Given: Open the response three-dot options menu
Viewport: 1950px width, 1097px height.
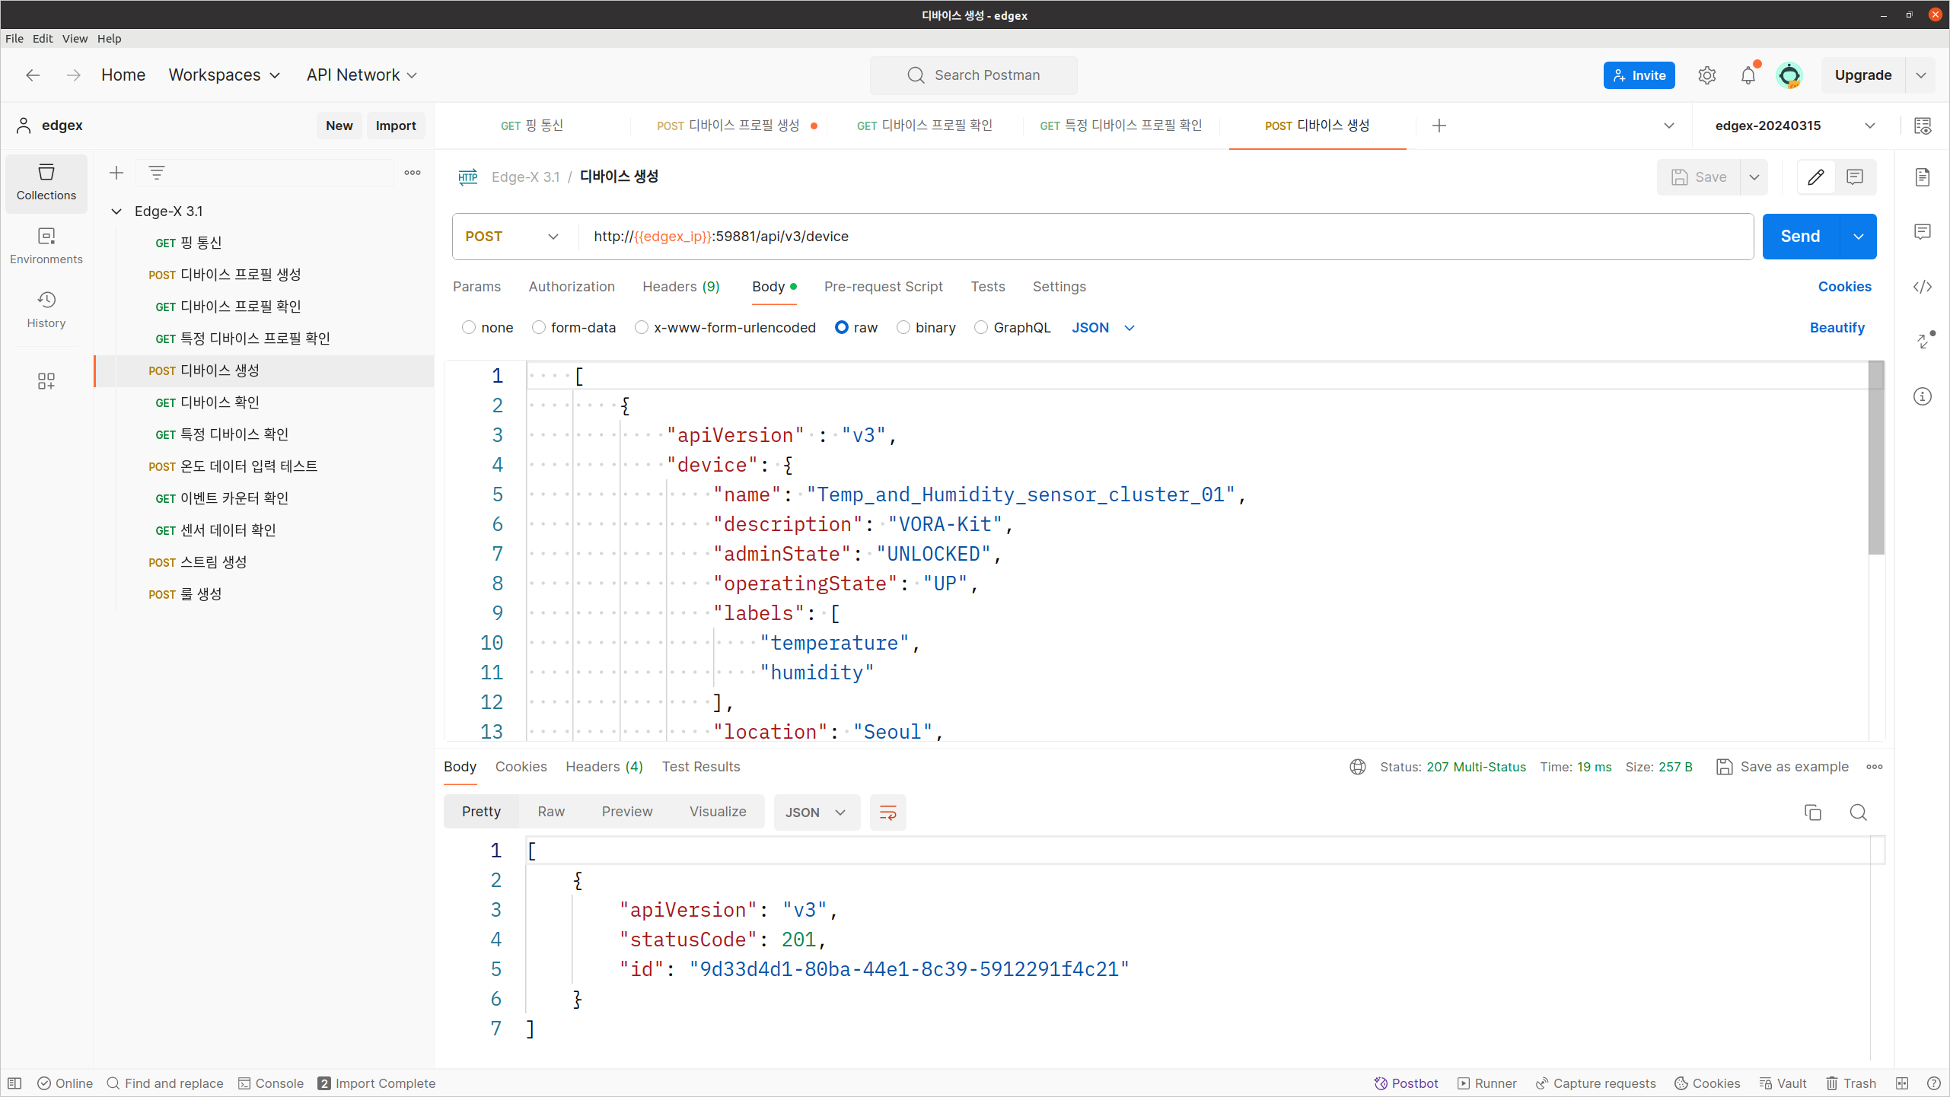Looking at the screenshot, I should click(1875, 767).
